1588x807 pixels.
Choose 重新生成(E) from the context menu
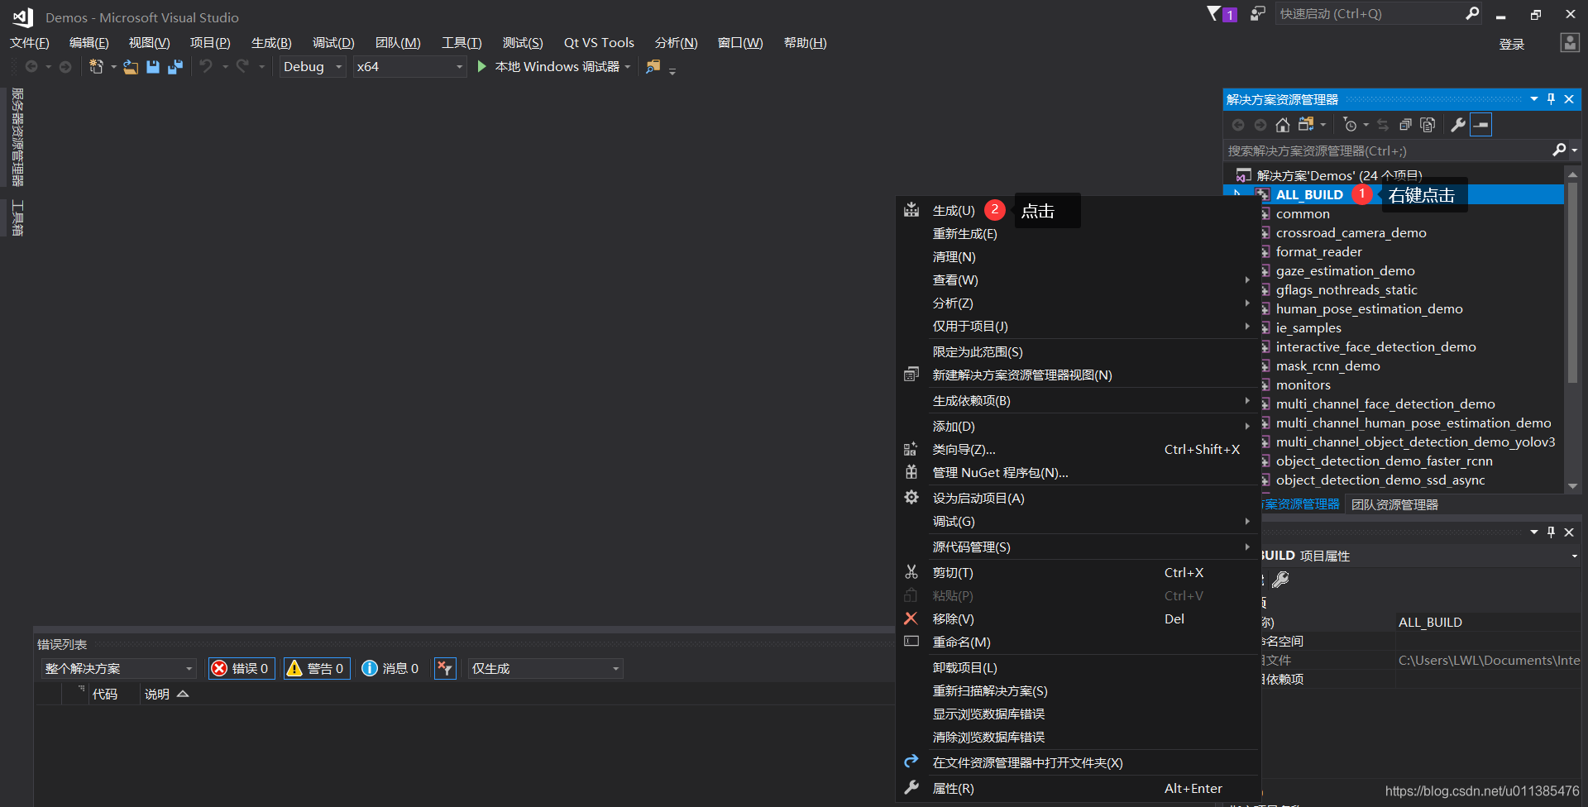coord(964,234)
